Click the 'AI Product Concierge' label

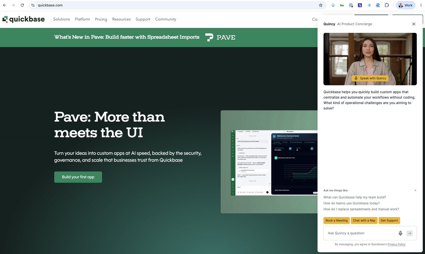pyautogui.click(x=355, y=24)
